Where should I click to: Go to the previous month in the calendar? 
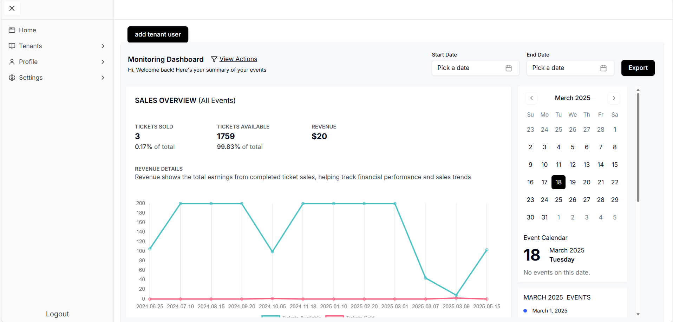pos(531,98)
